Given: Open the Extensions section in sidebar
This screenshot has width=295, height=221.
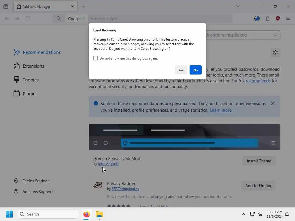Looking at the screenshot, I should [29, 66].
